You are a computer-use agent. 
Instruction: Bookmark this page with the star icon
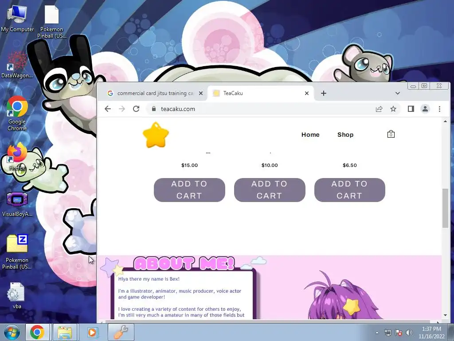coord(393,109)
